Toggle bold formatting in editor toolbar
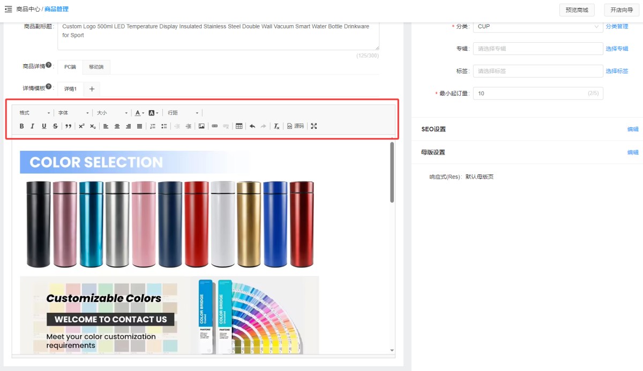Image resolution: width=643 pixels, height=371 pixels. pos(22,126)
